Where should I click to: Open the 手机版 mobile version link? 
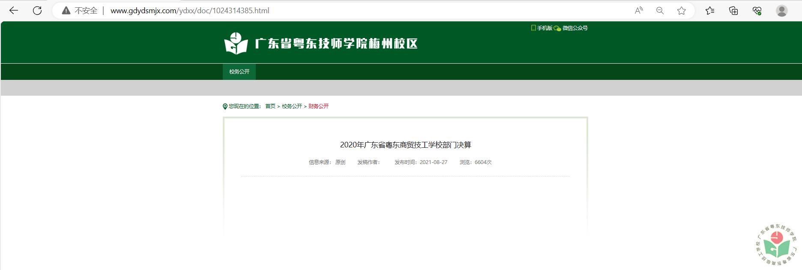542,28
